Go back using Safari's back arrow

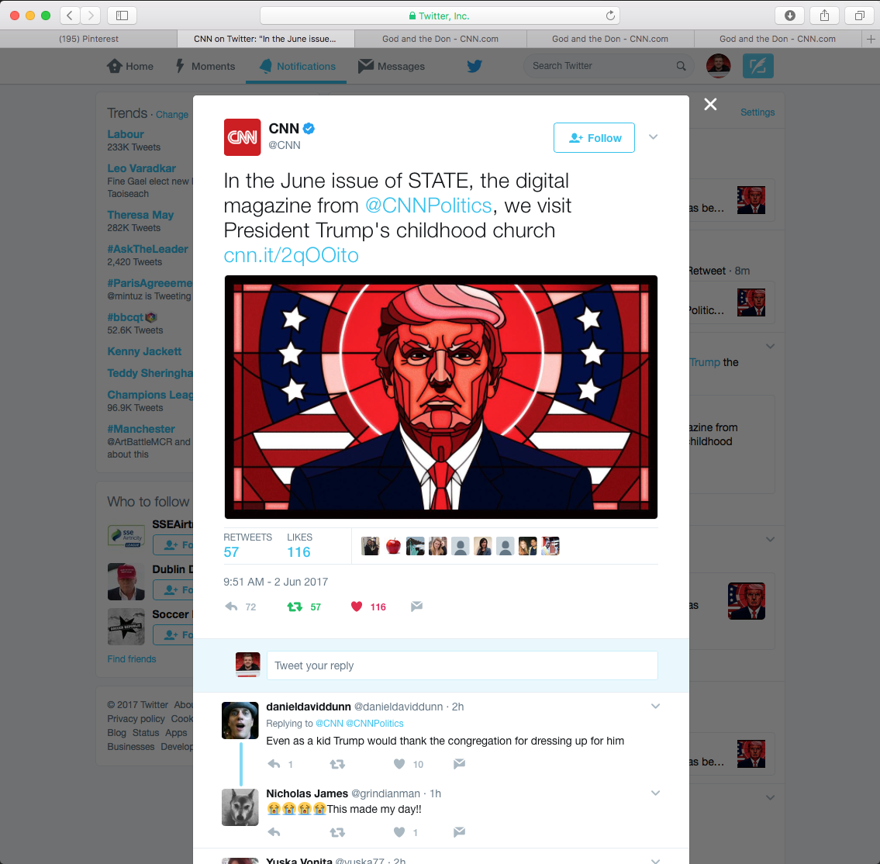70,16
